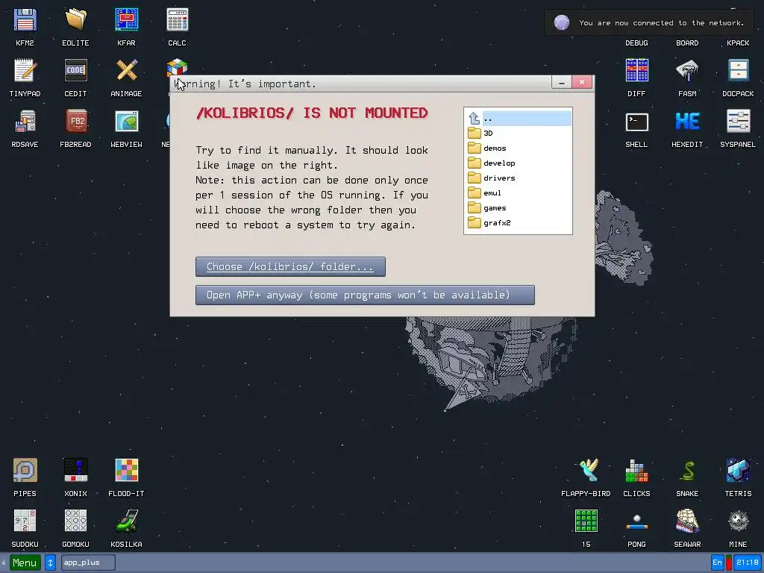The image size is (764, 573).
Task: Open the ANIMAGE image editor icon
Action: [x=126, y=71]
